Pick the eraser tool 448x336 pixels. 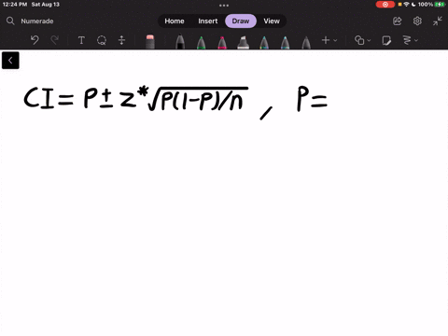[x=150, y=42]
